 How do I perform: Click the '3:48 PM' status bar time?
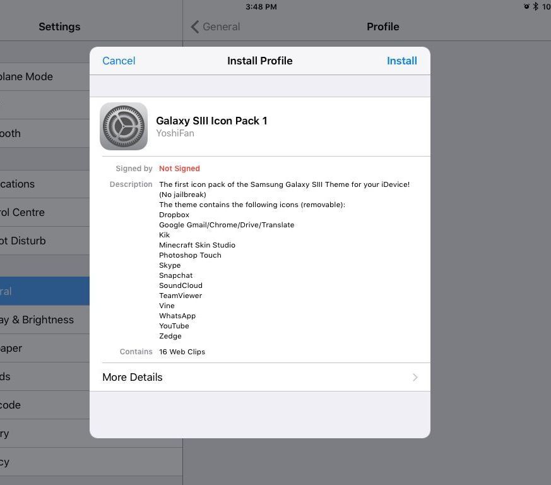coord(261,7)
